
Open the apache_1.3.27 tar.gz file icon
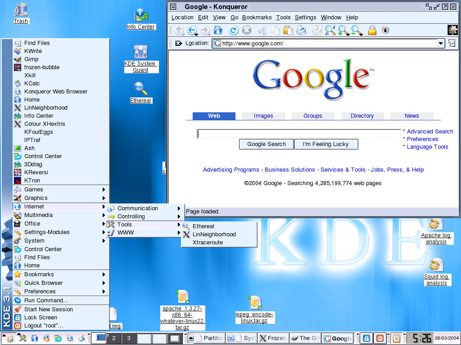182,310
